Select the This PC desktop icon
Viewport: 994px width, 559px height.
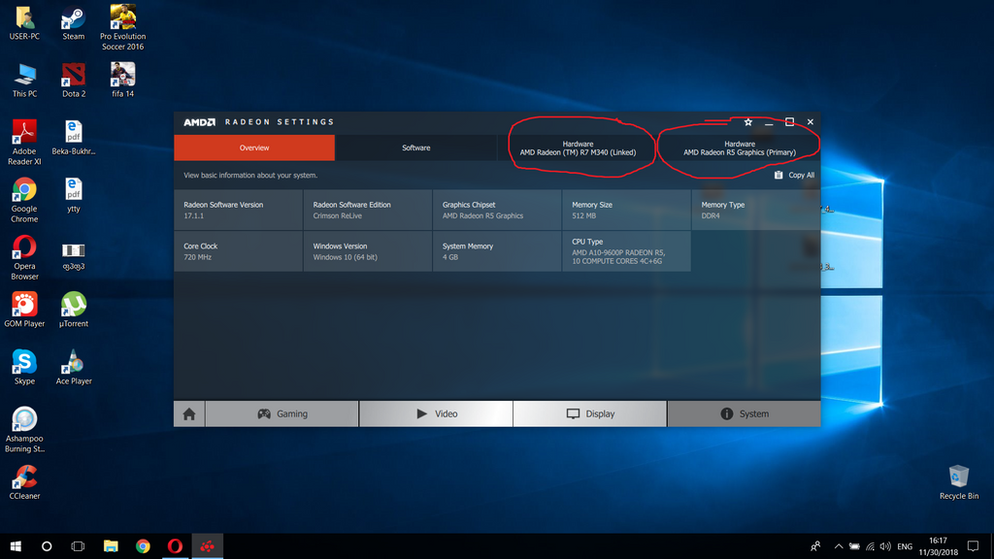coord(24,81)
